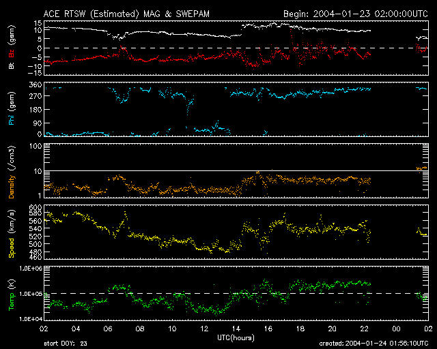Click the 270 label on Phi axis
Screen dimensions: 437x349
point(36,96)
